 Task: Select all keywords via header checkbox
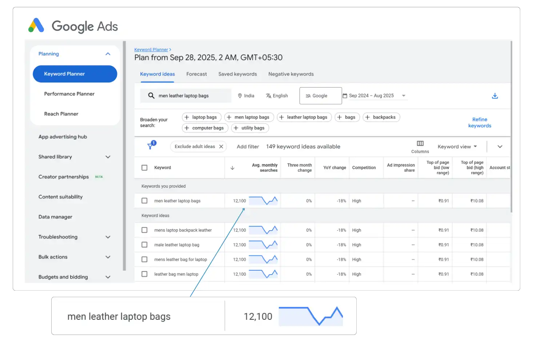pos(144,167)
